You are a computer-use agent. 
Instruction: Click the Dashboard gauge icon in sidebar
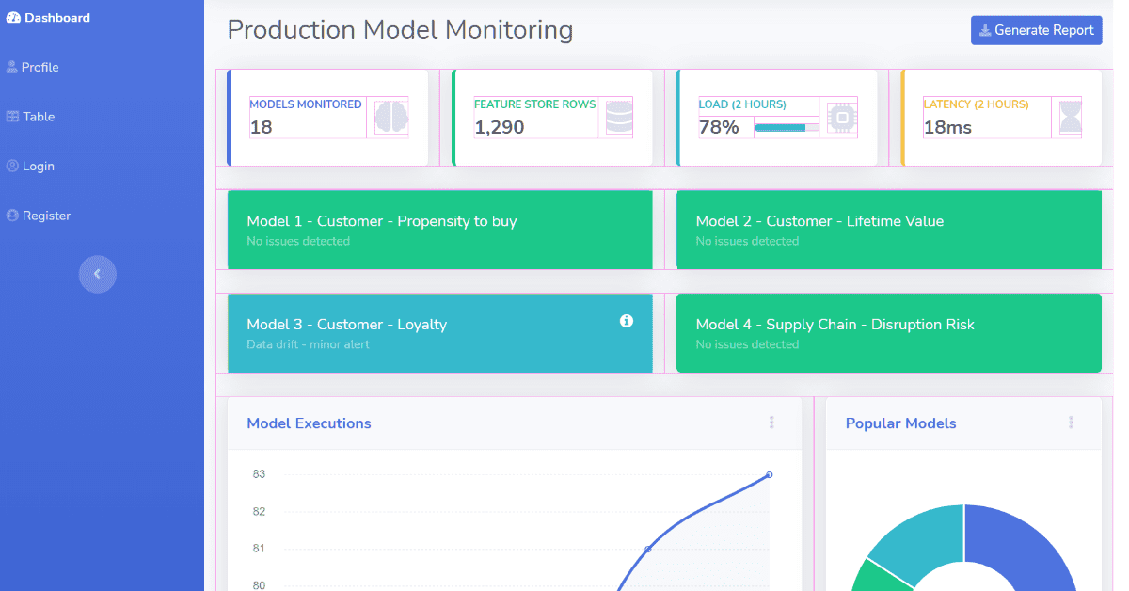pos(12,18)
